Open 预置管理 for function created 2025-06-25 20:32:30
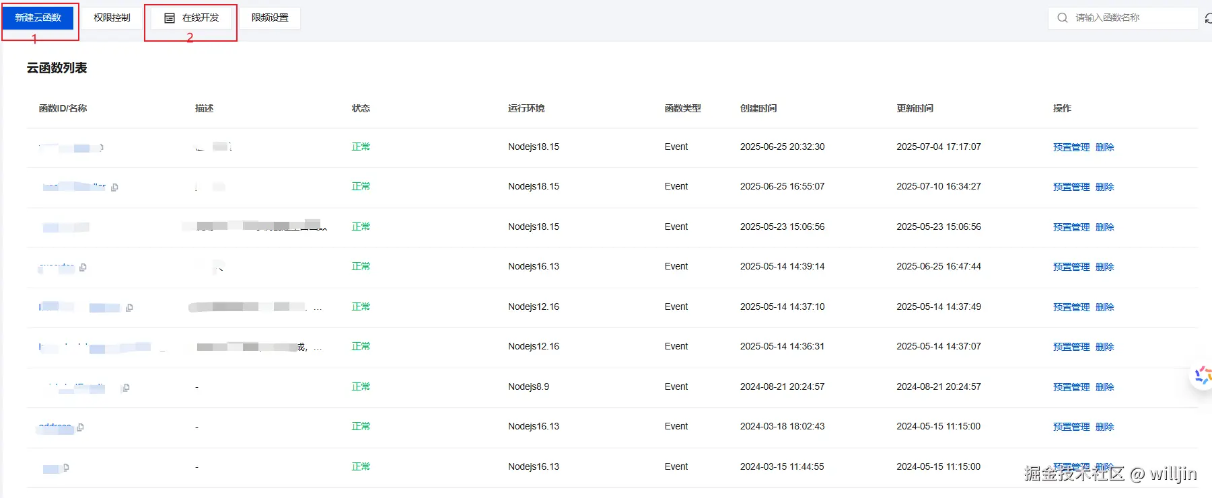This screenshot has width=1212, height=498. [1071, 147]
